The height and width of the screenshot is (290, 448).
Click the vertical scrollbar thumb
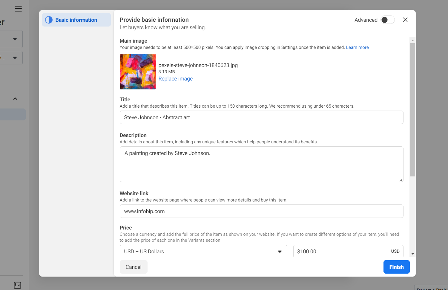(412, 110)
